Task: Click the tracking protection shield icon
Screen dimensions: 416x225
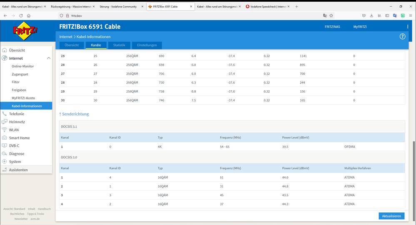Action: pos(61,16)
